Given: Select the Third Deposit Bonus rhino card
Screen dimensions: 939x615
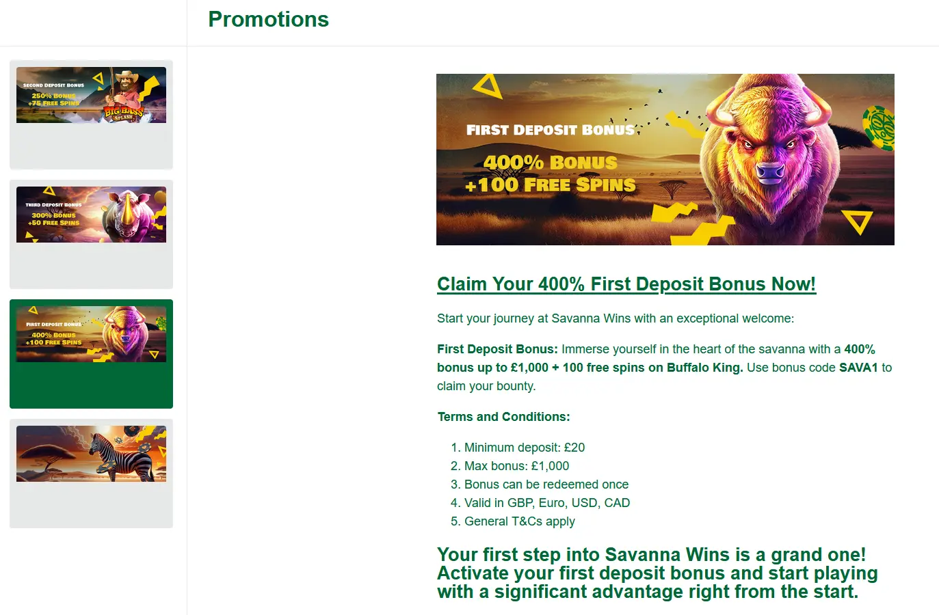Looking at the screenshot, I should coord(91,234).
